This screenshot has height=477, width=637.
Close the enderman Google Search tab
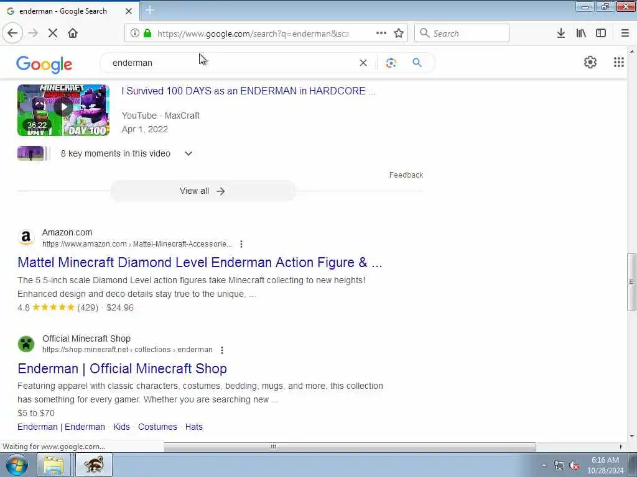click(129, 11)
